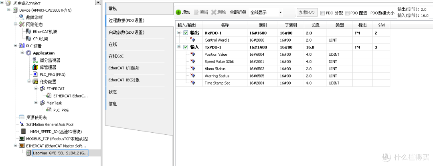Collapse the 网络组态 tree node

coord(16,24)
